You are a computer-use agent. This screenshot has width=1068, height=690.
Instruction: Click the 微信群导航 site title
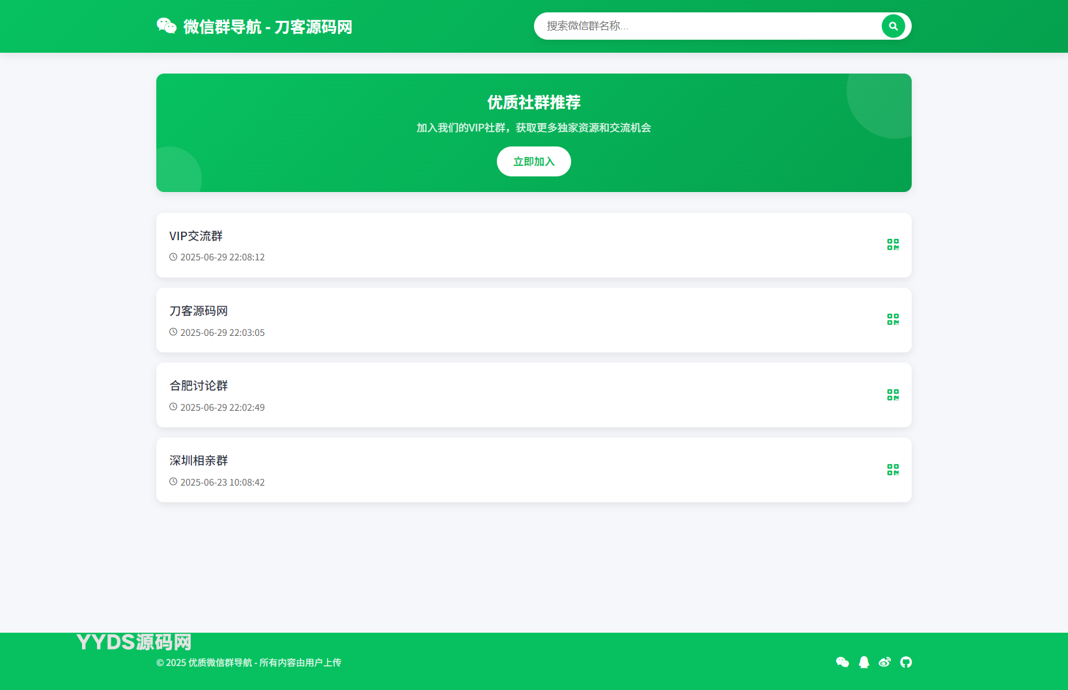266,27
